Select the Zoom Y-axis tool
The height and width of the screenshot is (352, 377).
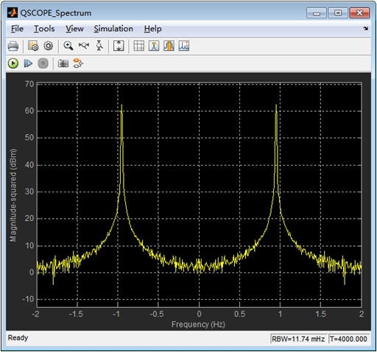pyautogui.click(x=99, y=46)
